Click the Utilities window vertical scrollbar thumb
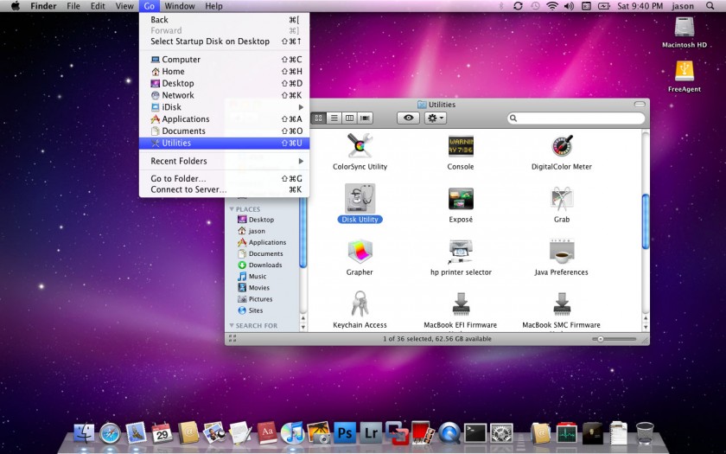The height and width of the screenshot is (454, 726). click(646, 221)
